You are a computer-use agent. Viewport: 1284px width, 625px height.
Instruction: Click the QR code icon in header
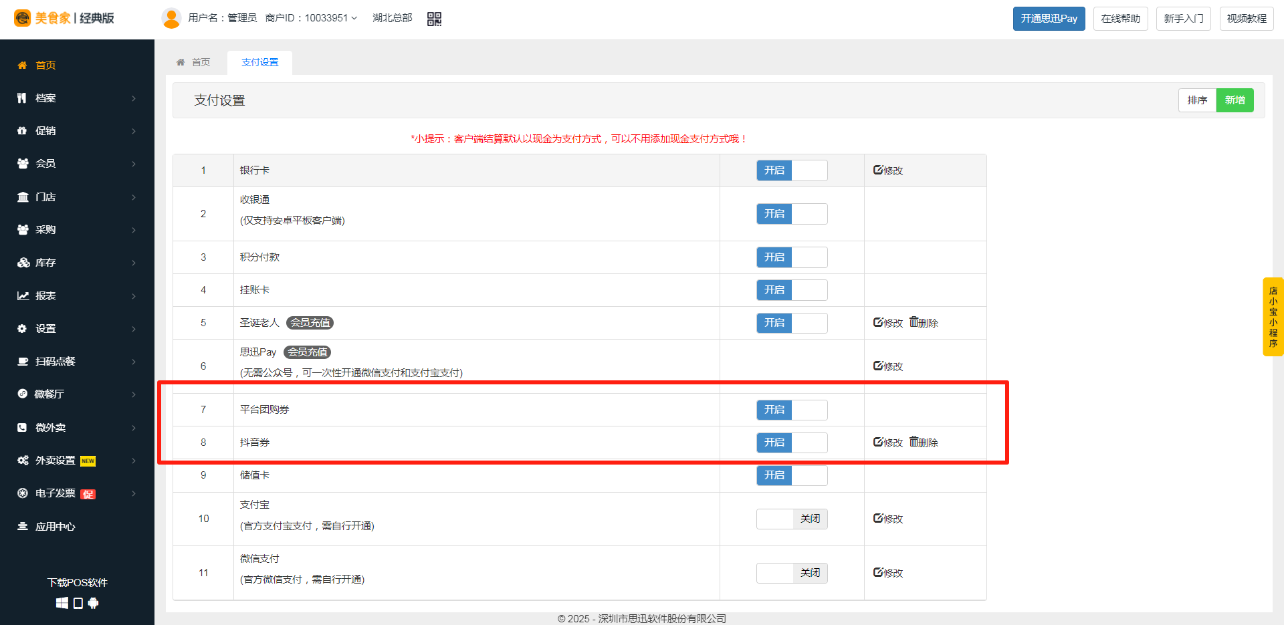[x=434, y=19]
